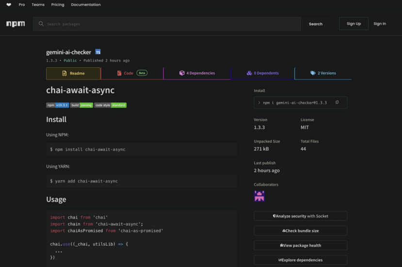Image resolution: width=402 pixels, height=267 pixels.
Task: Click into the Search packages field
Action: point(170,24)
